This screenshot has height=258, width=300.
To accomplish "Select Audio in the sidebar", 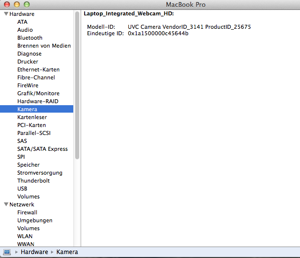I will [25, 30].
